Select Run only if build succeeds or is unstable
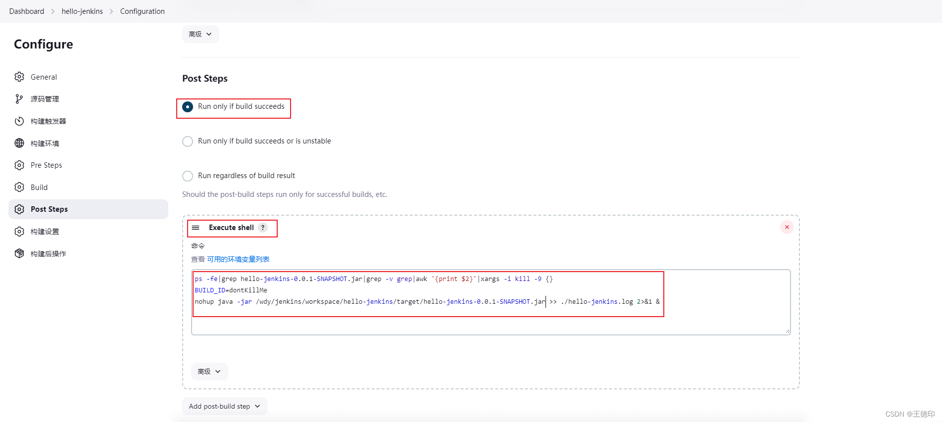 coord(188,141)
